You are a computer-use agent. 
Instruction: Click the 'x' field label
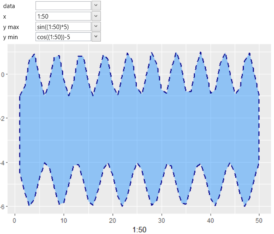[4, 17]
